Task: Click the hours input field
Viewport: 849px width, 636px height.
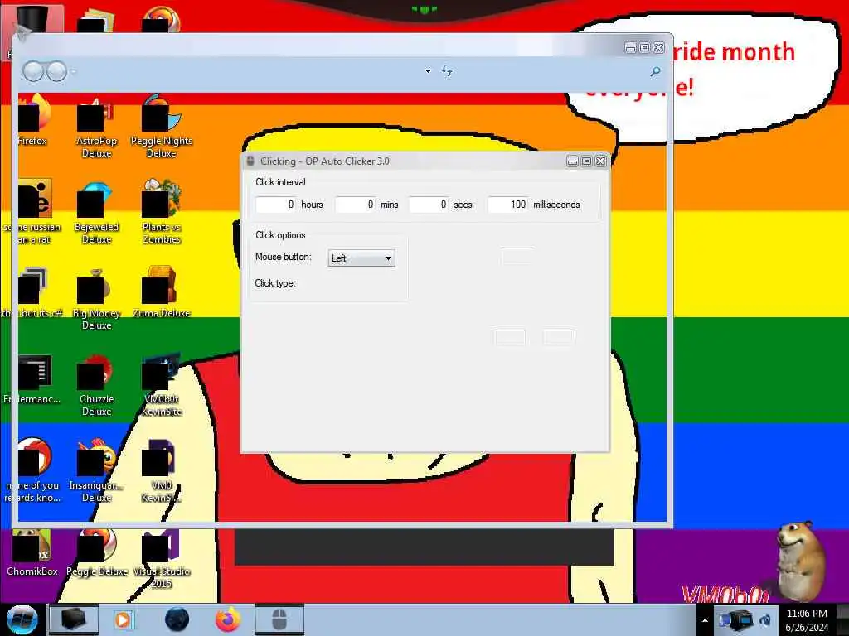Action: [x=276, y=205]
